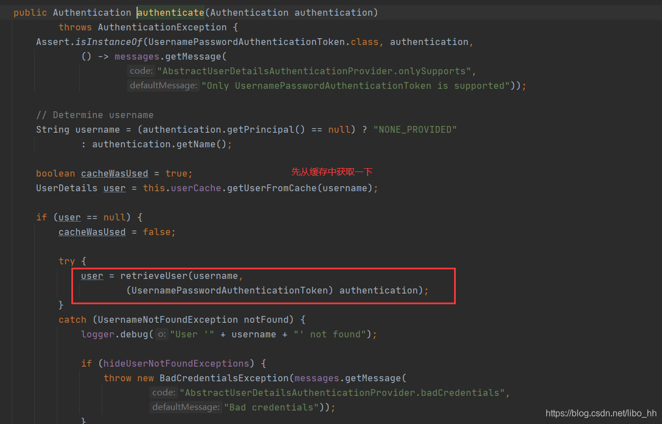Click the o: parameter hint in logger.debug

coord(162,335)
